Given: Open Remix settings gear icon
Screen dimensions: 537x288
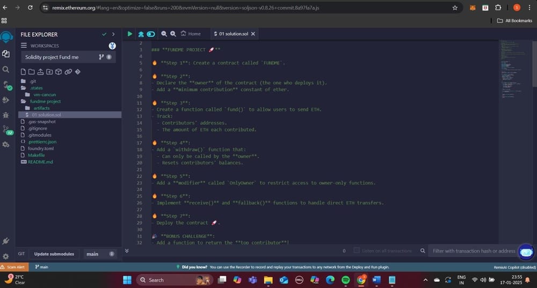Looking at the screenshot, I should 6,256.
